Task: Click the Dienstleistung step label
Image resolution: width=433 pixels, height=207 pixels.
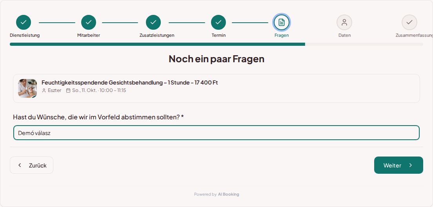Action: click(x=25, y=35)
